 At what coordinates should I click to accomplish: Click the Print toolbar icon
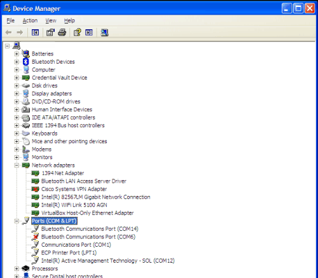click(x=62, y=32)
